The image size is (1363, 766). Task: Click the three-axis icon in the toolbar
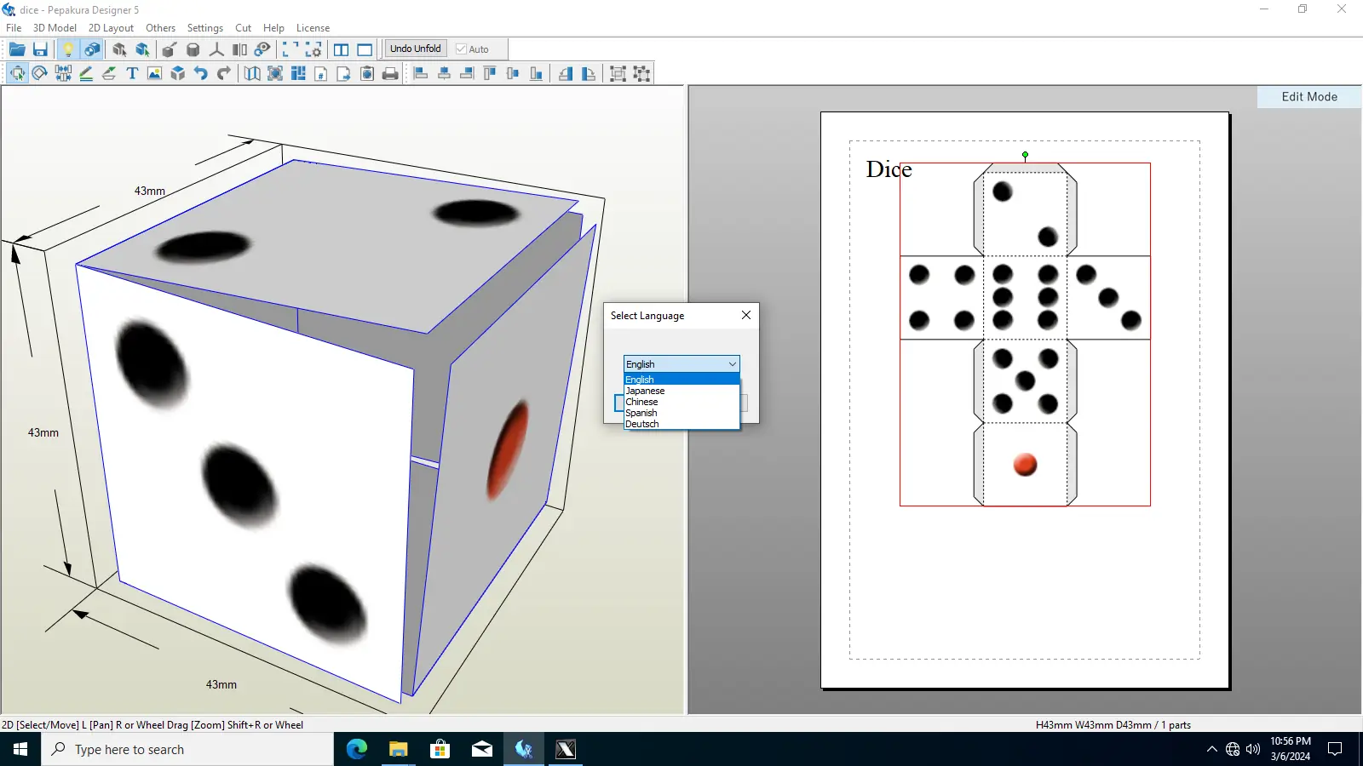pyautogui.click(x=216, y=49)
